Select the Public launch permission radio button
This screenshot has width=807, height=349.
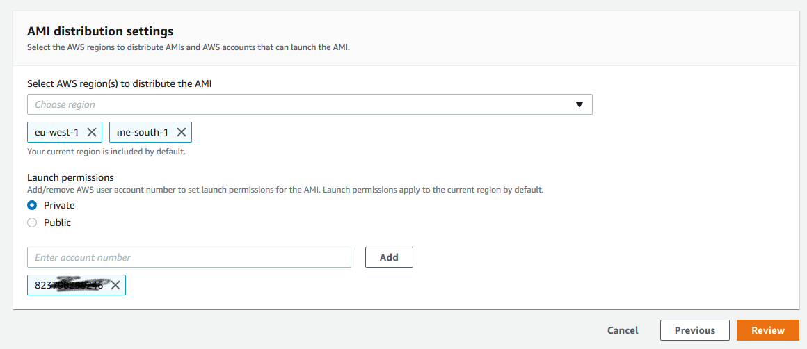[x=32, y=222]
